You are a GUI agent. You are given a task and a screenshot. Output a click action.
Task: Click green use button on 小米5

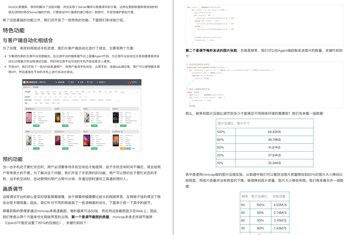65,126
